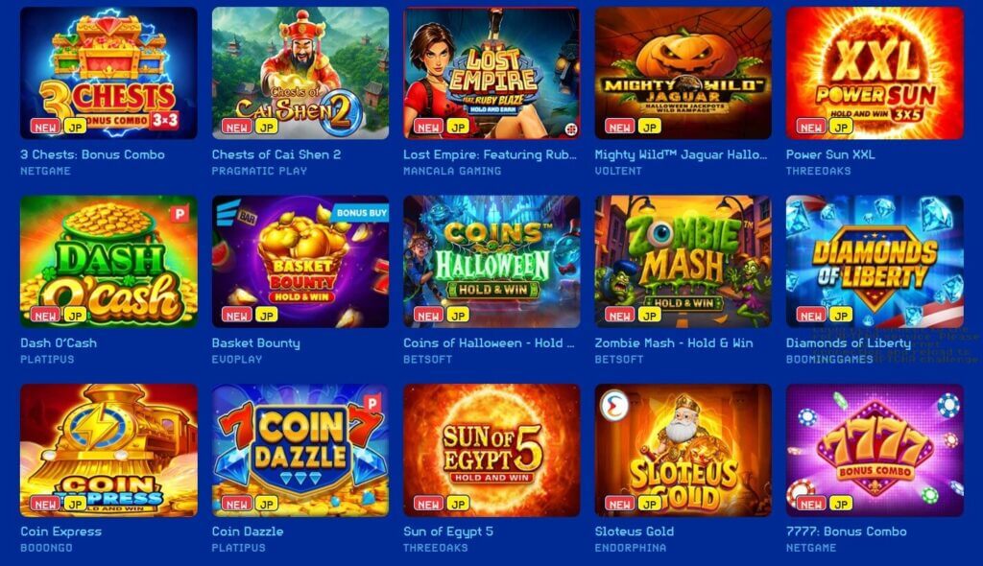Click the P badge on Dash O'Cash thumbnail
The height and width of the screenshot is (566, 983).
tap(180, 213)
